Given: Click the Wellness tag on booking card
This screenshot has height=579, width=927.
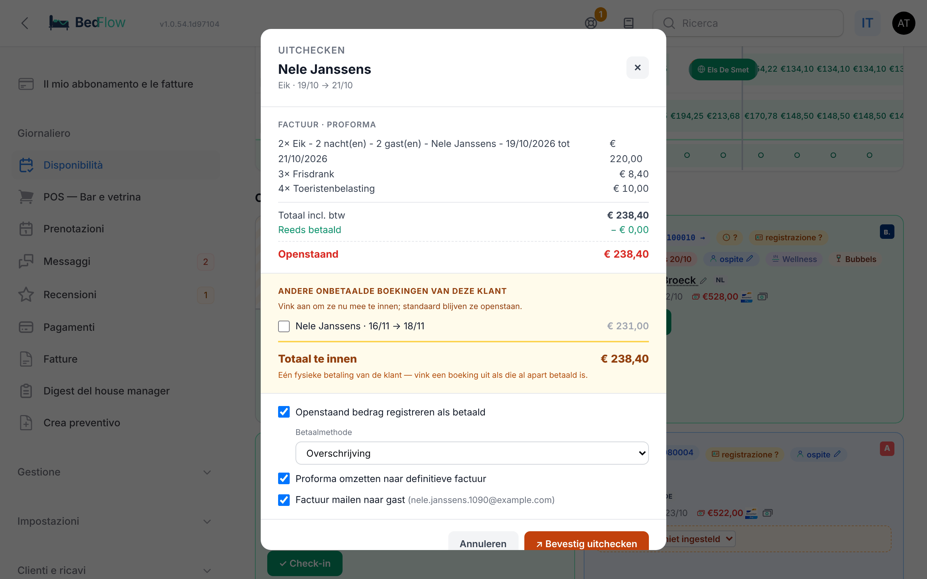Looking at the screenshot, I should tap(794, 259).
